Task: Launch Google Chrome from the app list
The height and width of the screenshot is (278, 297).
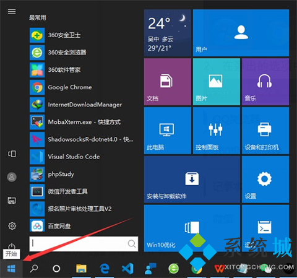Action: pyautogui.click(x=82, y=87)
